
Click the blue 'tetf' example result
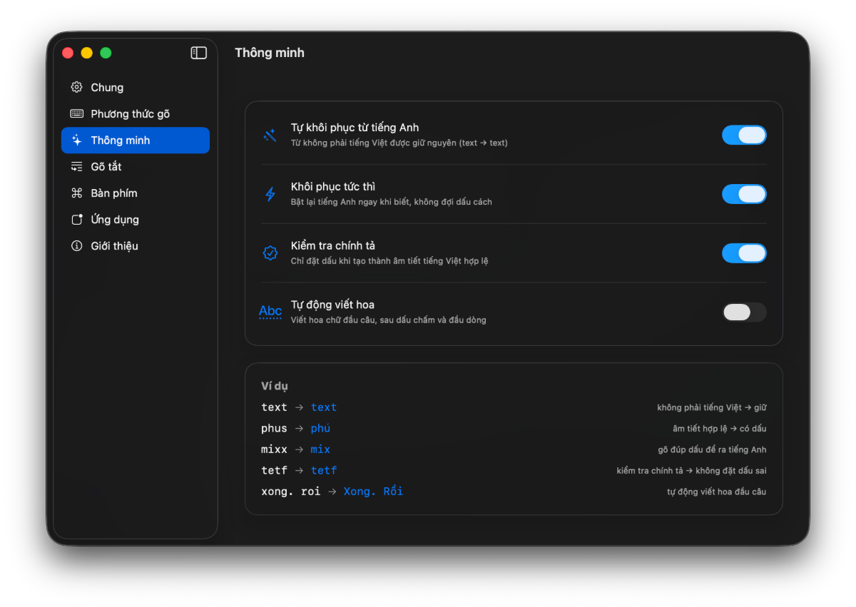tap(324, 471)
